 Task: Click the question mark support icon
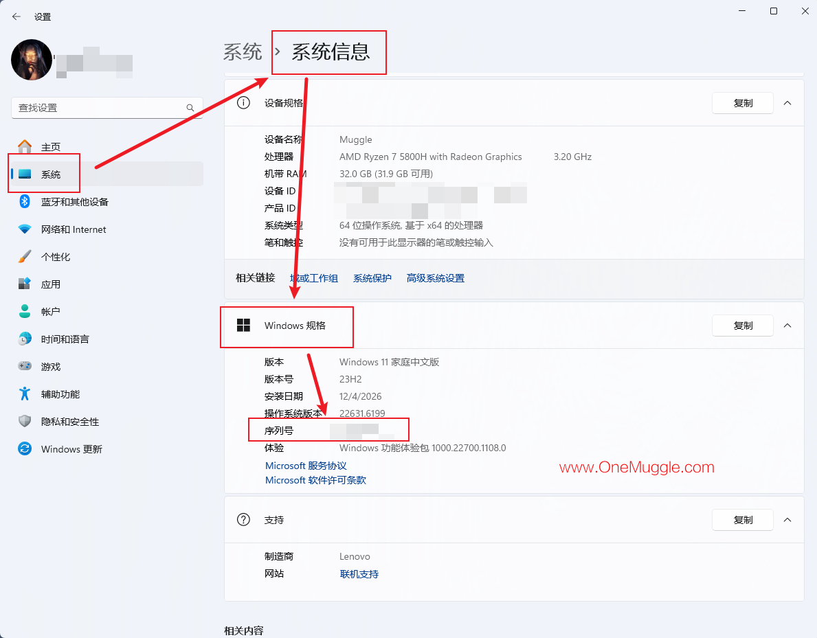tap(243, 520)
